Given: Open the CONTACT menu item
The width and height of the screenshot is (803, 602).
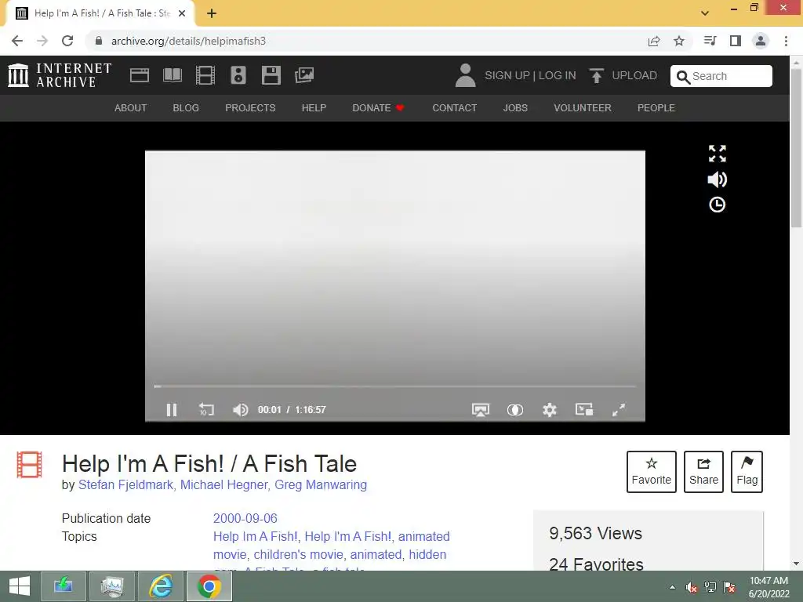Looking at the screenshot, I should 454,108.
